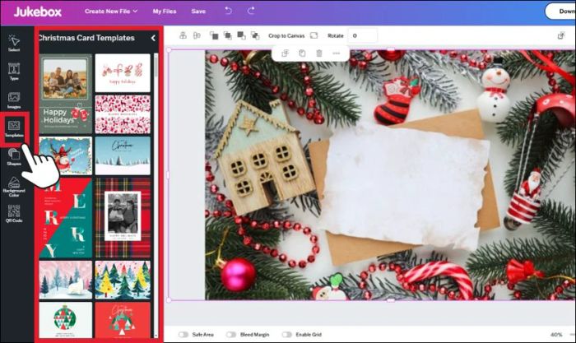Screen dimensions: 576x343
Task: Select the red and teal MERRY template
Action: [66, 218]
